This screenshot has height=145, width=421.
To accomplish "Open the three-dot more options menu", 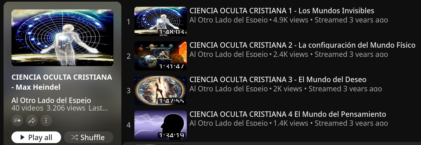I will click(46, 121).
